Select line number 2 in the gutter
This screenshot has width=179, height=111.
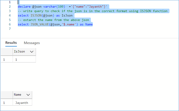10,7
